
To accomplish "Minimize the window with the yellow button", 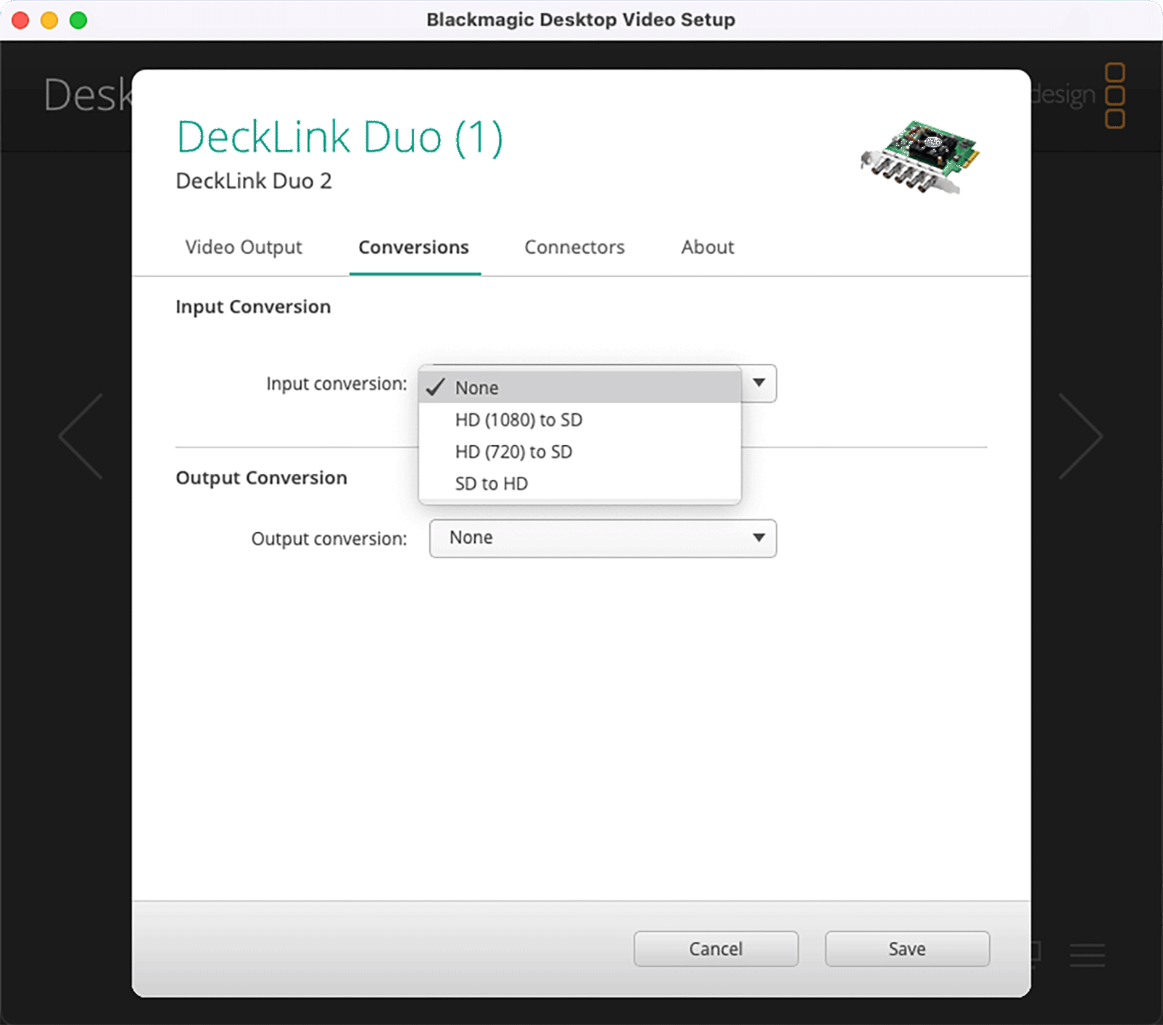I will (49, 20).
